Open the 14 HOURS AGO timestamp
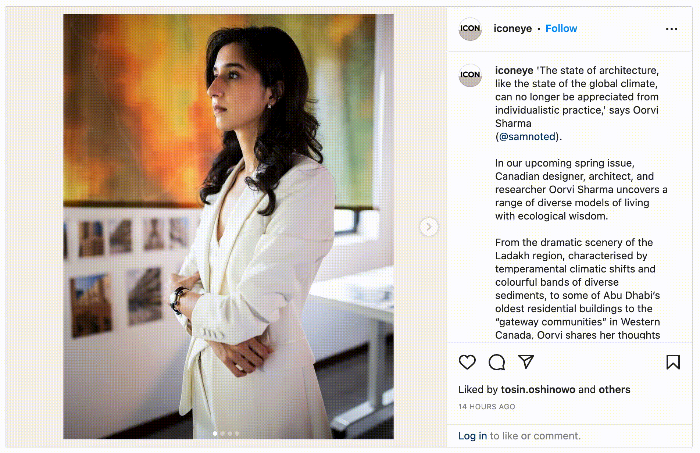 [x=487, y=407]
